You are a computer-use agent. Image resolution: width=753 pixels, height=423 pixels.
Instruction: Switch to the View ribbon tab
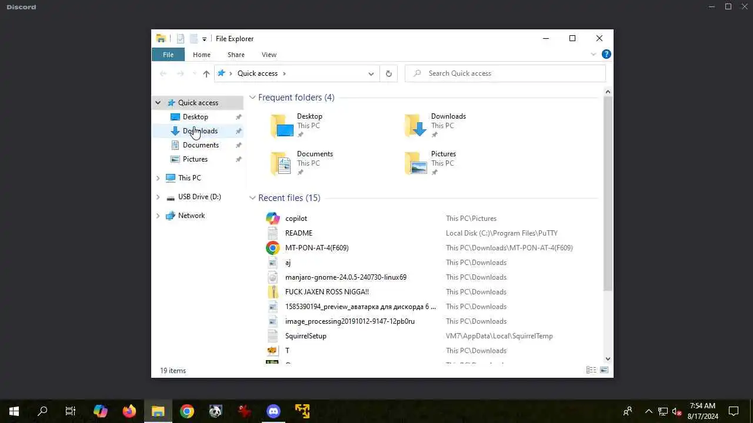click(x=269, y=55)
